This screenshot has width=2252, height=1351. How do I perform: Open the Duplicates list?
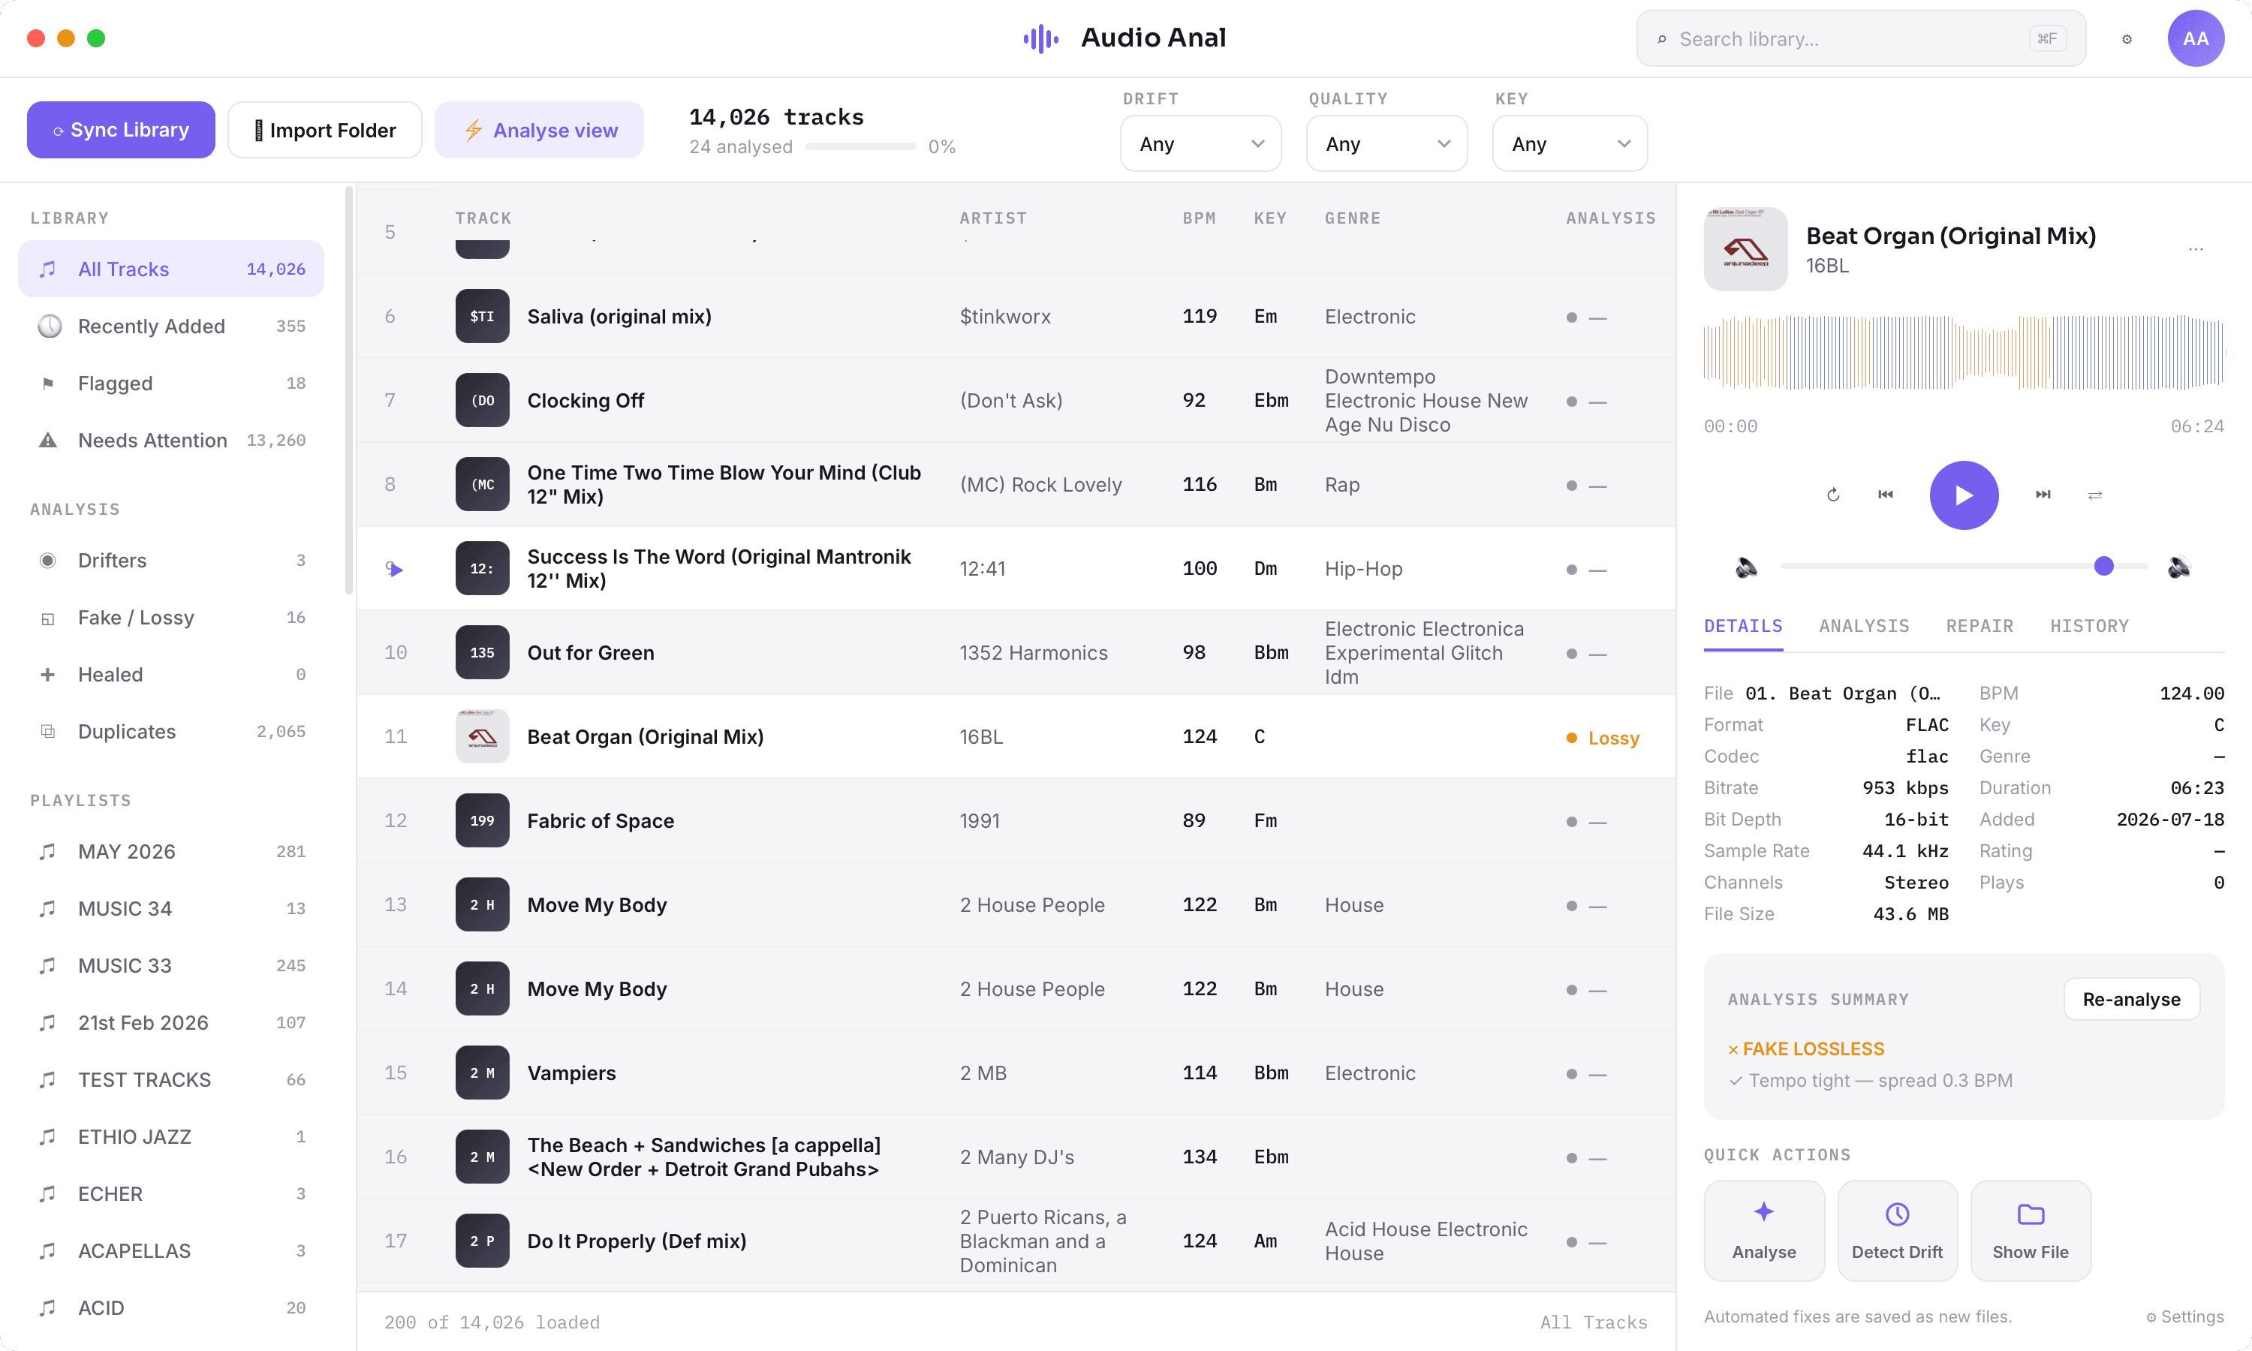[x=171, y=732]
